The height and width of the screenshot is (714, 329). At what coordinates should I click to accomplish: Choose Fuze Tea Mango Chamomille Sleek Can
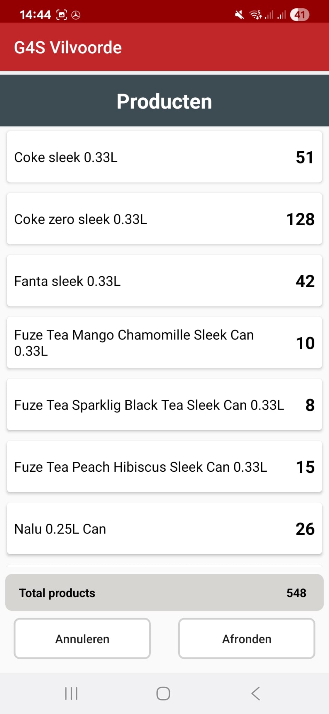pyautogui.click(x=164, y=343)
